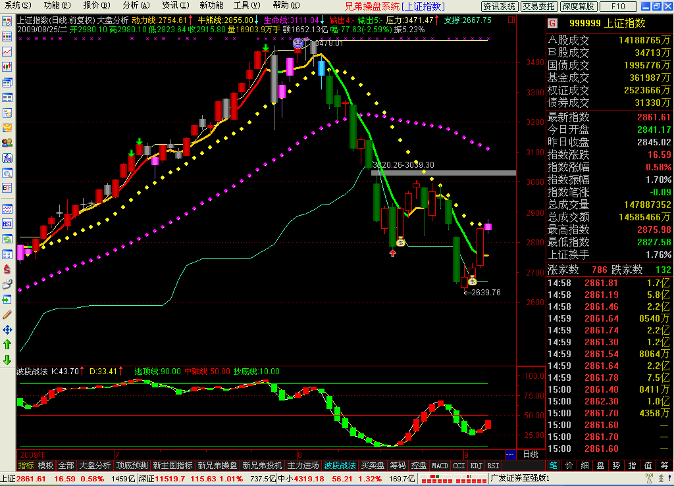Click the 交易委托 button
Screen dimensions: 674x486
[539, 7]
